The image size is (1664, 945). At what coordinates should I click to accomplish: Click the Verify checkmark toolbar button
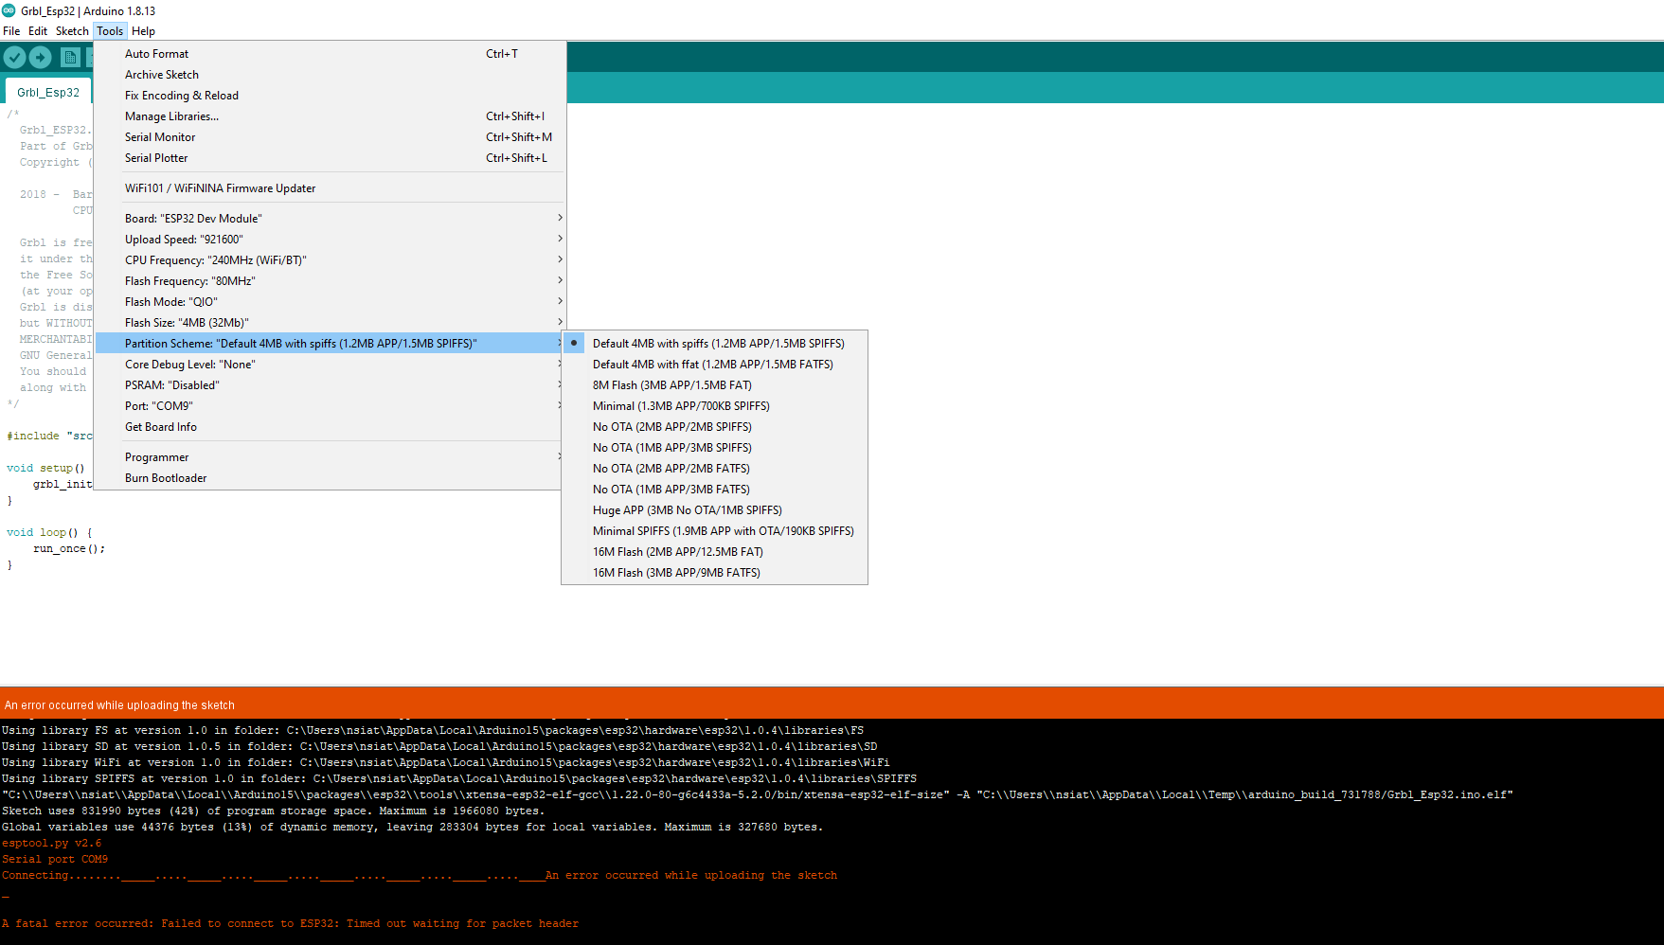point(14,58)
